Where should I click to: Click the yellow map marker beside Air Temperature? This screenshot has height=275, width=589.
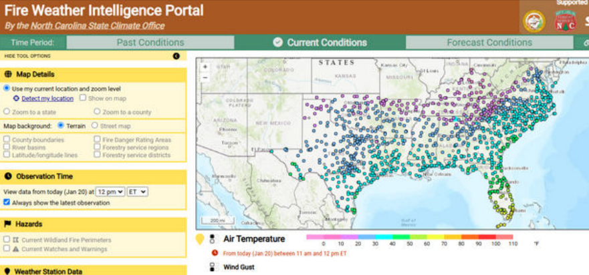200,240
